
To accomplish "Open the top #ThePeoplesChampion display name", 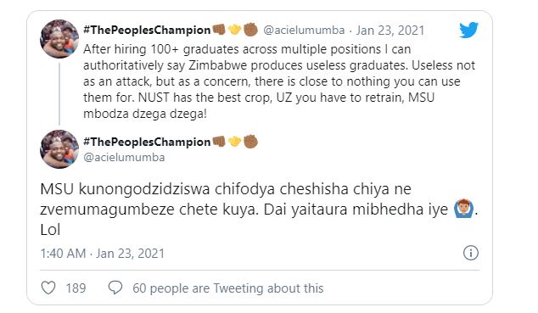I will pyautogui.click(x=147, y=31).
